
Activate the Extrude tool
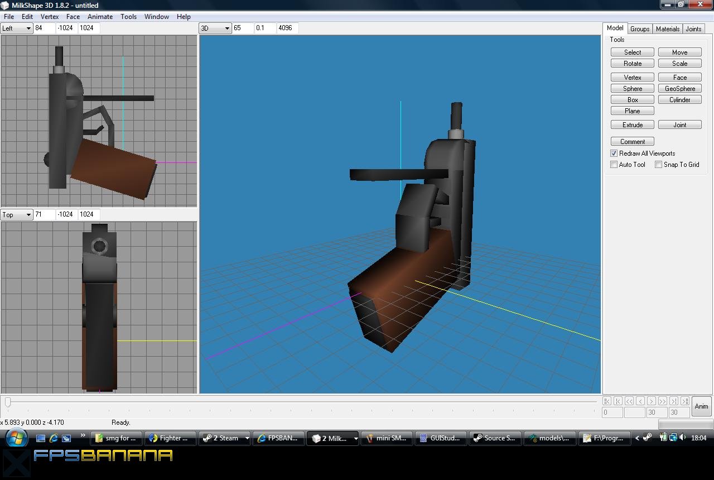click(632, 124)
